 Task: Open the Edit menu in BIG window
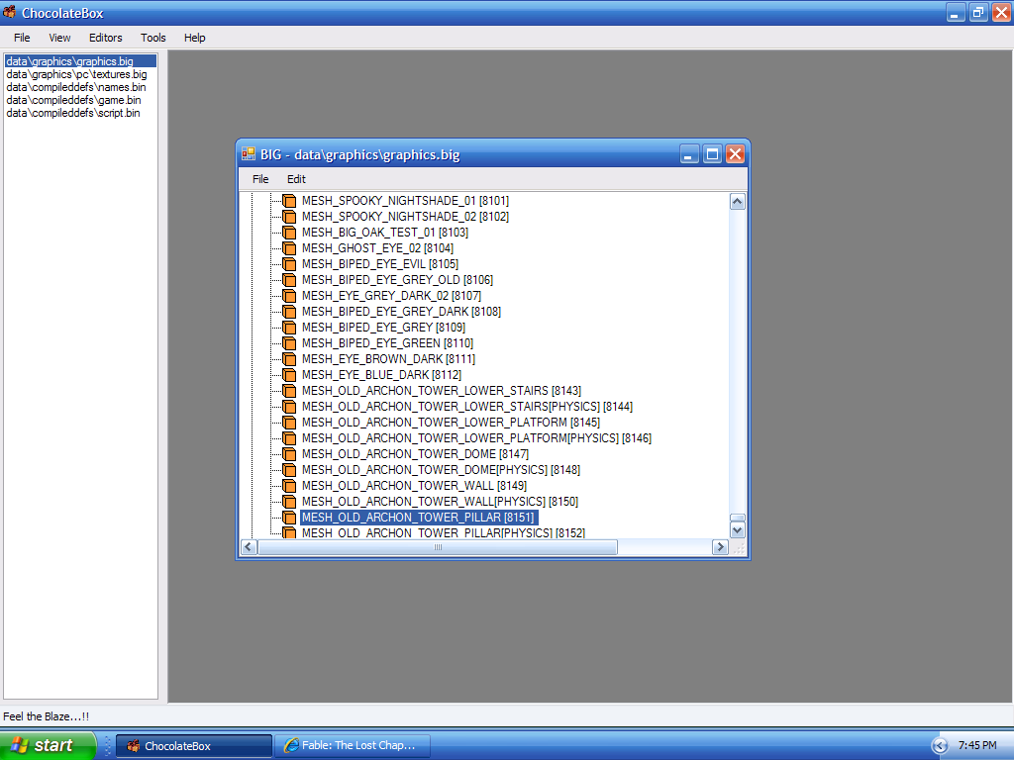point(296,179)
